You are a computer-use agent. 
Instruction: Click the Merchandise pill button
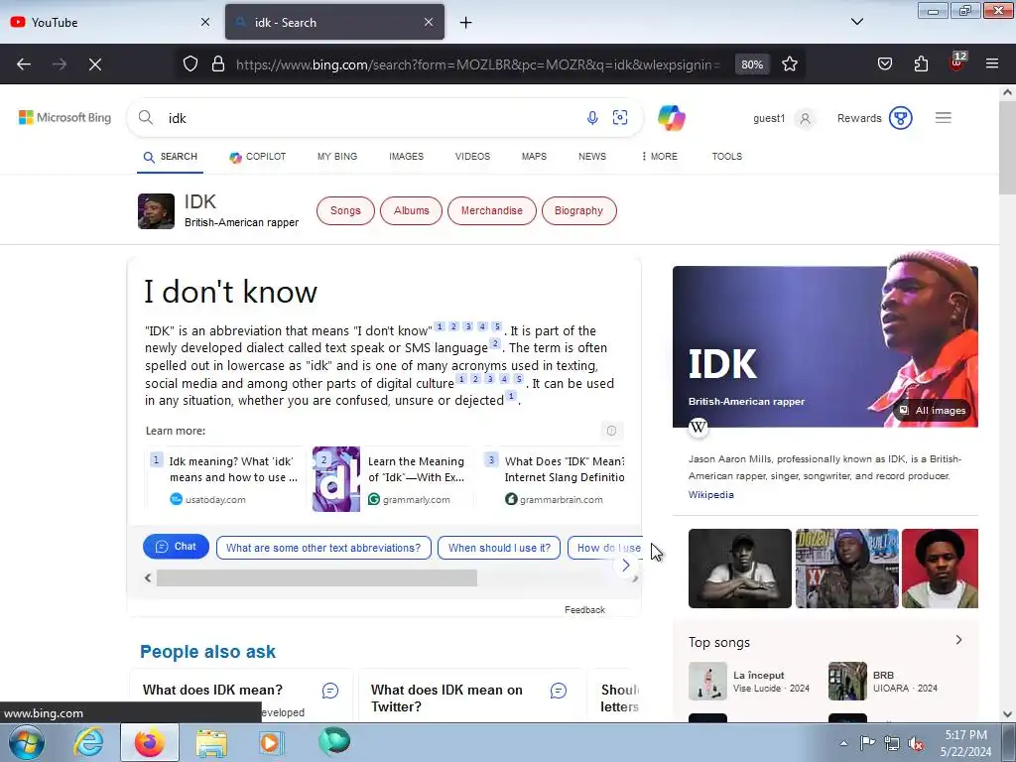click(492, 210)
